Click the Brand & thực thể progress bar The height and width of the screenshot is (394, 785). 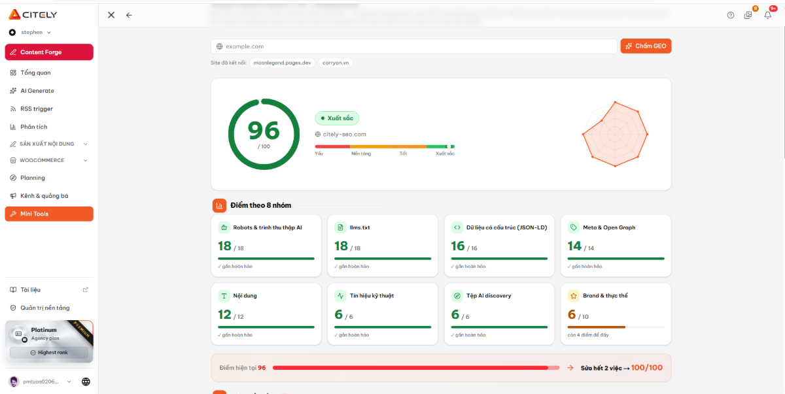pyautogui.click(x=616, y=327)
